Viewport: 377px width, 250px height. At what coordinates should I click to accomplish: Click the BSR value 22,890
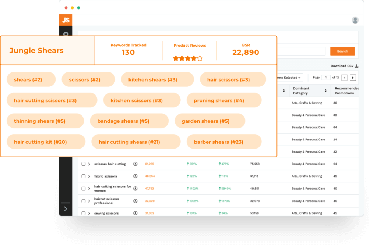click(246, 52)
